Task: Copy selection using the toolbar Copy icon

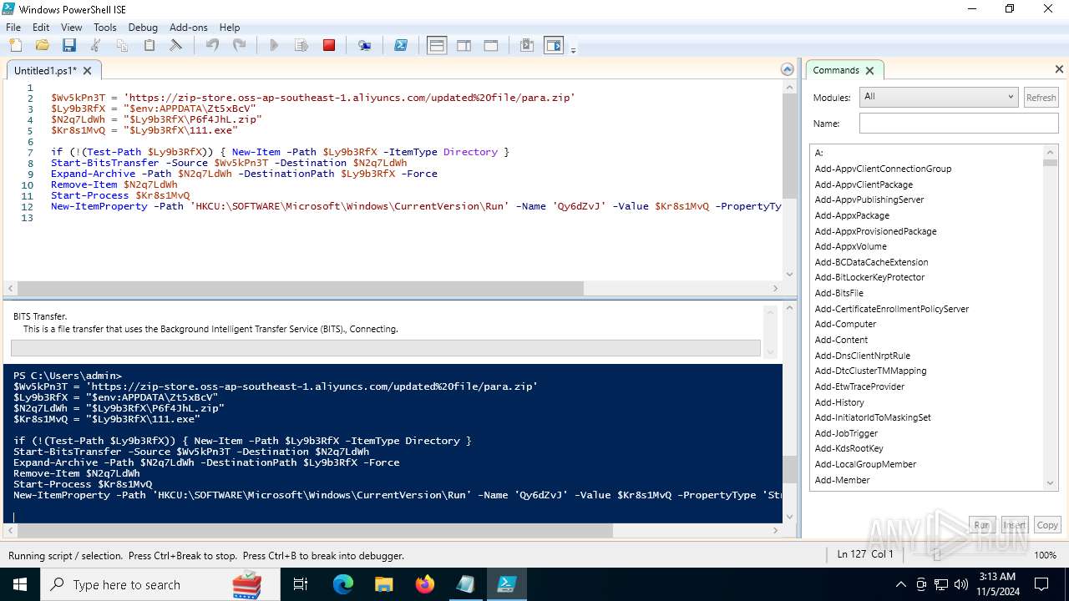Action: click(x=122, y=45)
